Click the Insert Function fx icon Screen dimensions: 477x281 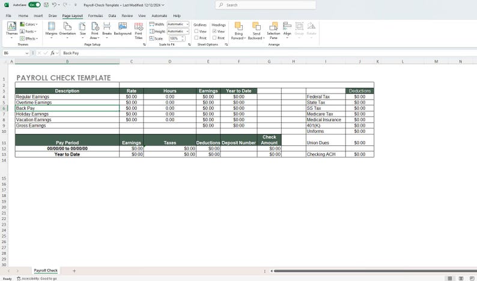53,53
